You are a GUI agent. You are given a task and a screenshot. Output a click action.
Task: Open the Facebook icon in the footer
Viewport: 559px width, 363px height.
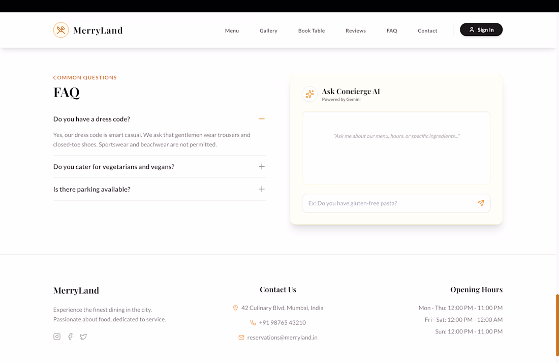pyautogui.click(x=70, y=336)
